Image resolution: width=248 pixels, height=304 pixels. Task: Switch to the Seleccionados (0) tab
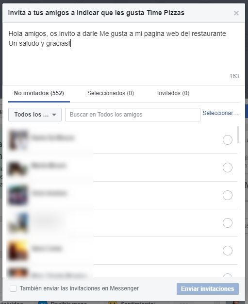pyautogui.click(x=111, y=93)
